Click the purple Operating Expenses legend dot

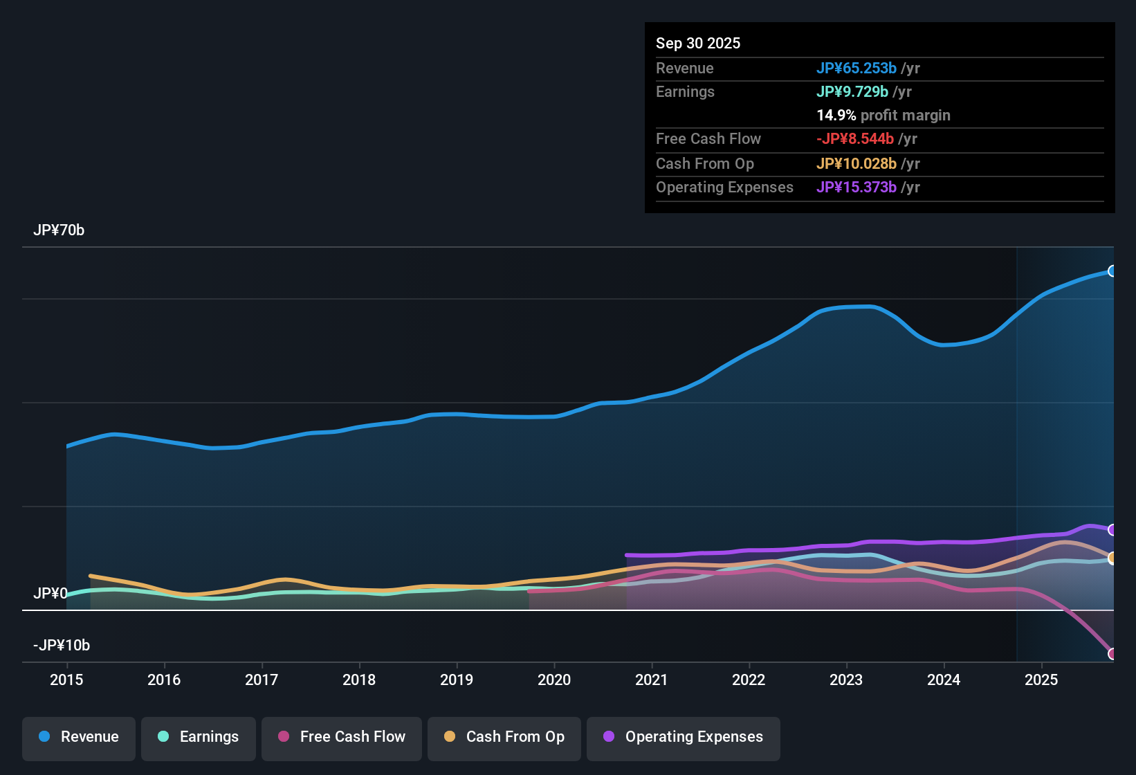(x=608, y=737)
